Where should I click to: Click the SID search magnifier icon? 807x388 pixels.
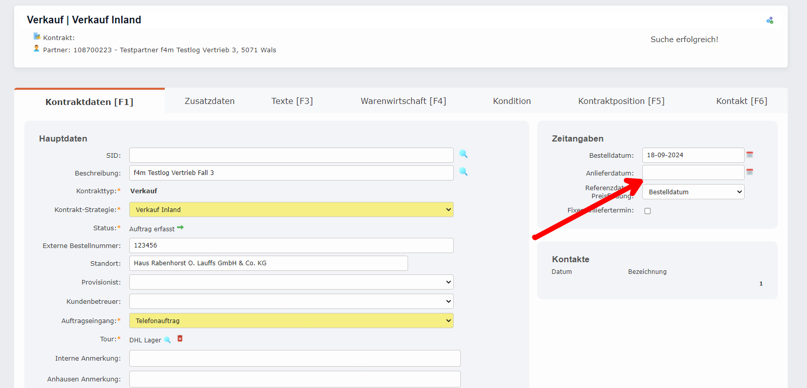point(463,154)
